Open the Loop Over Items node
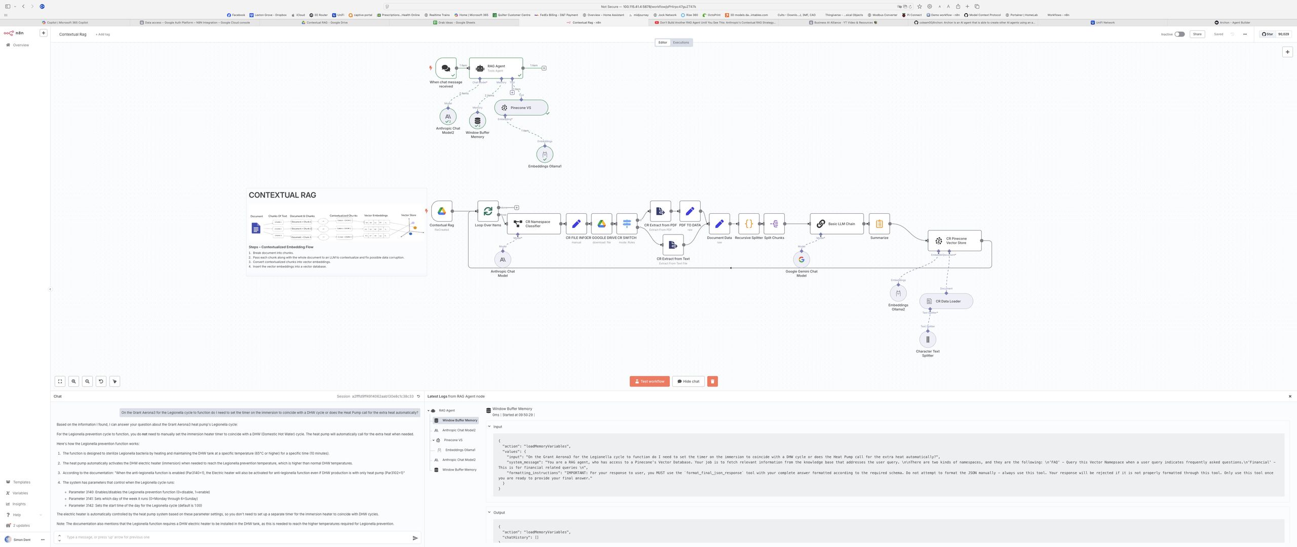This screenshot has height=547, width=1297. coord(488,211)
